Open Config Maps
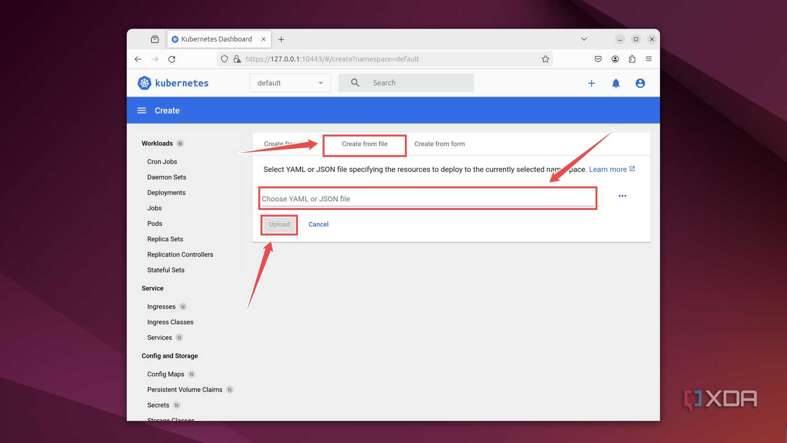Screen dimensions: 787x443 166,374
